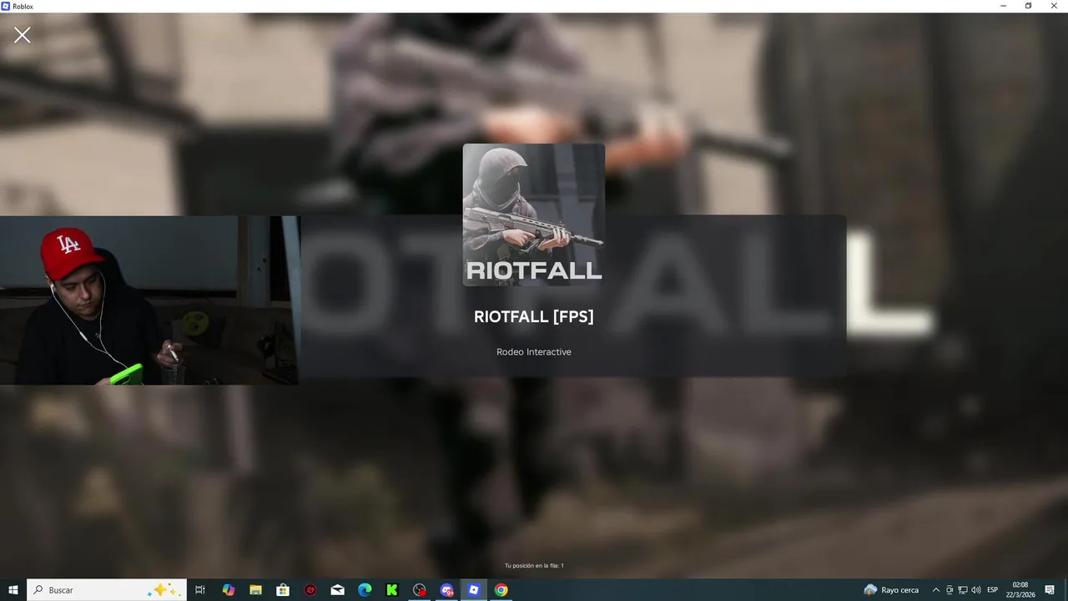
Task: Minimize the Roblox window
Action: click(1004, 6)
